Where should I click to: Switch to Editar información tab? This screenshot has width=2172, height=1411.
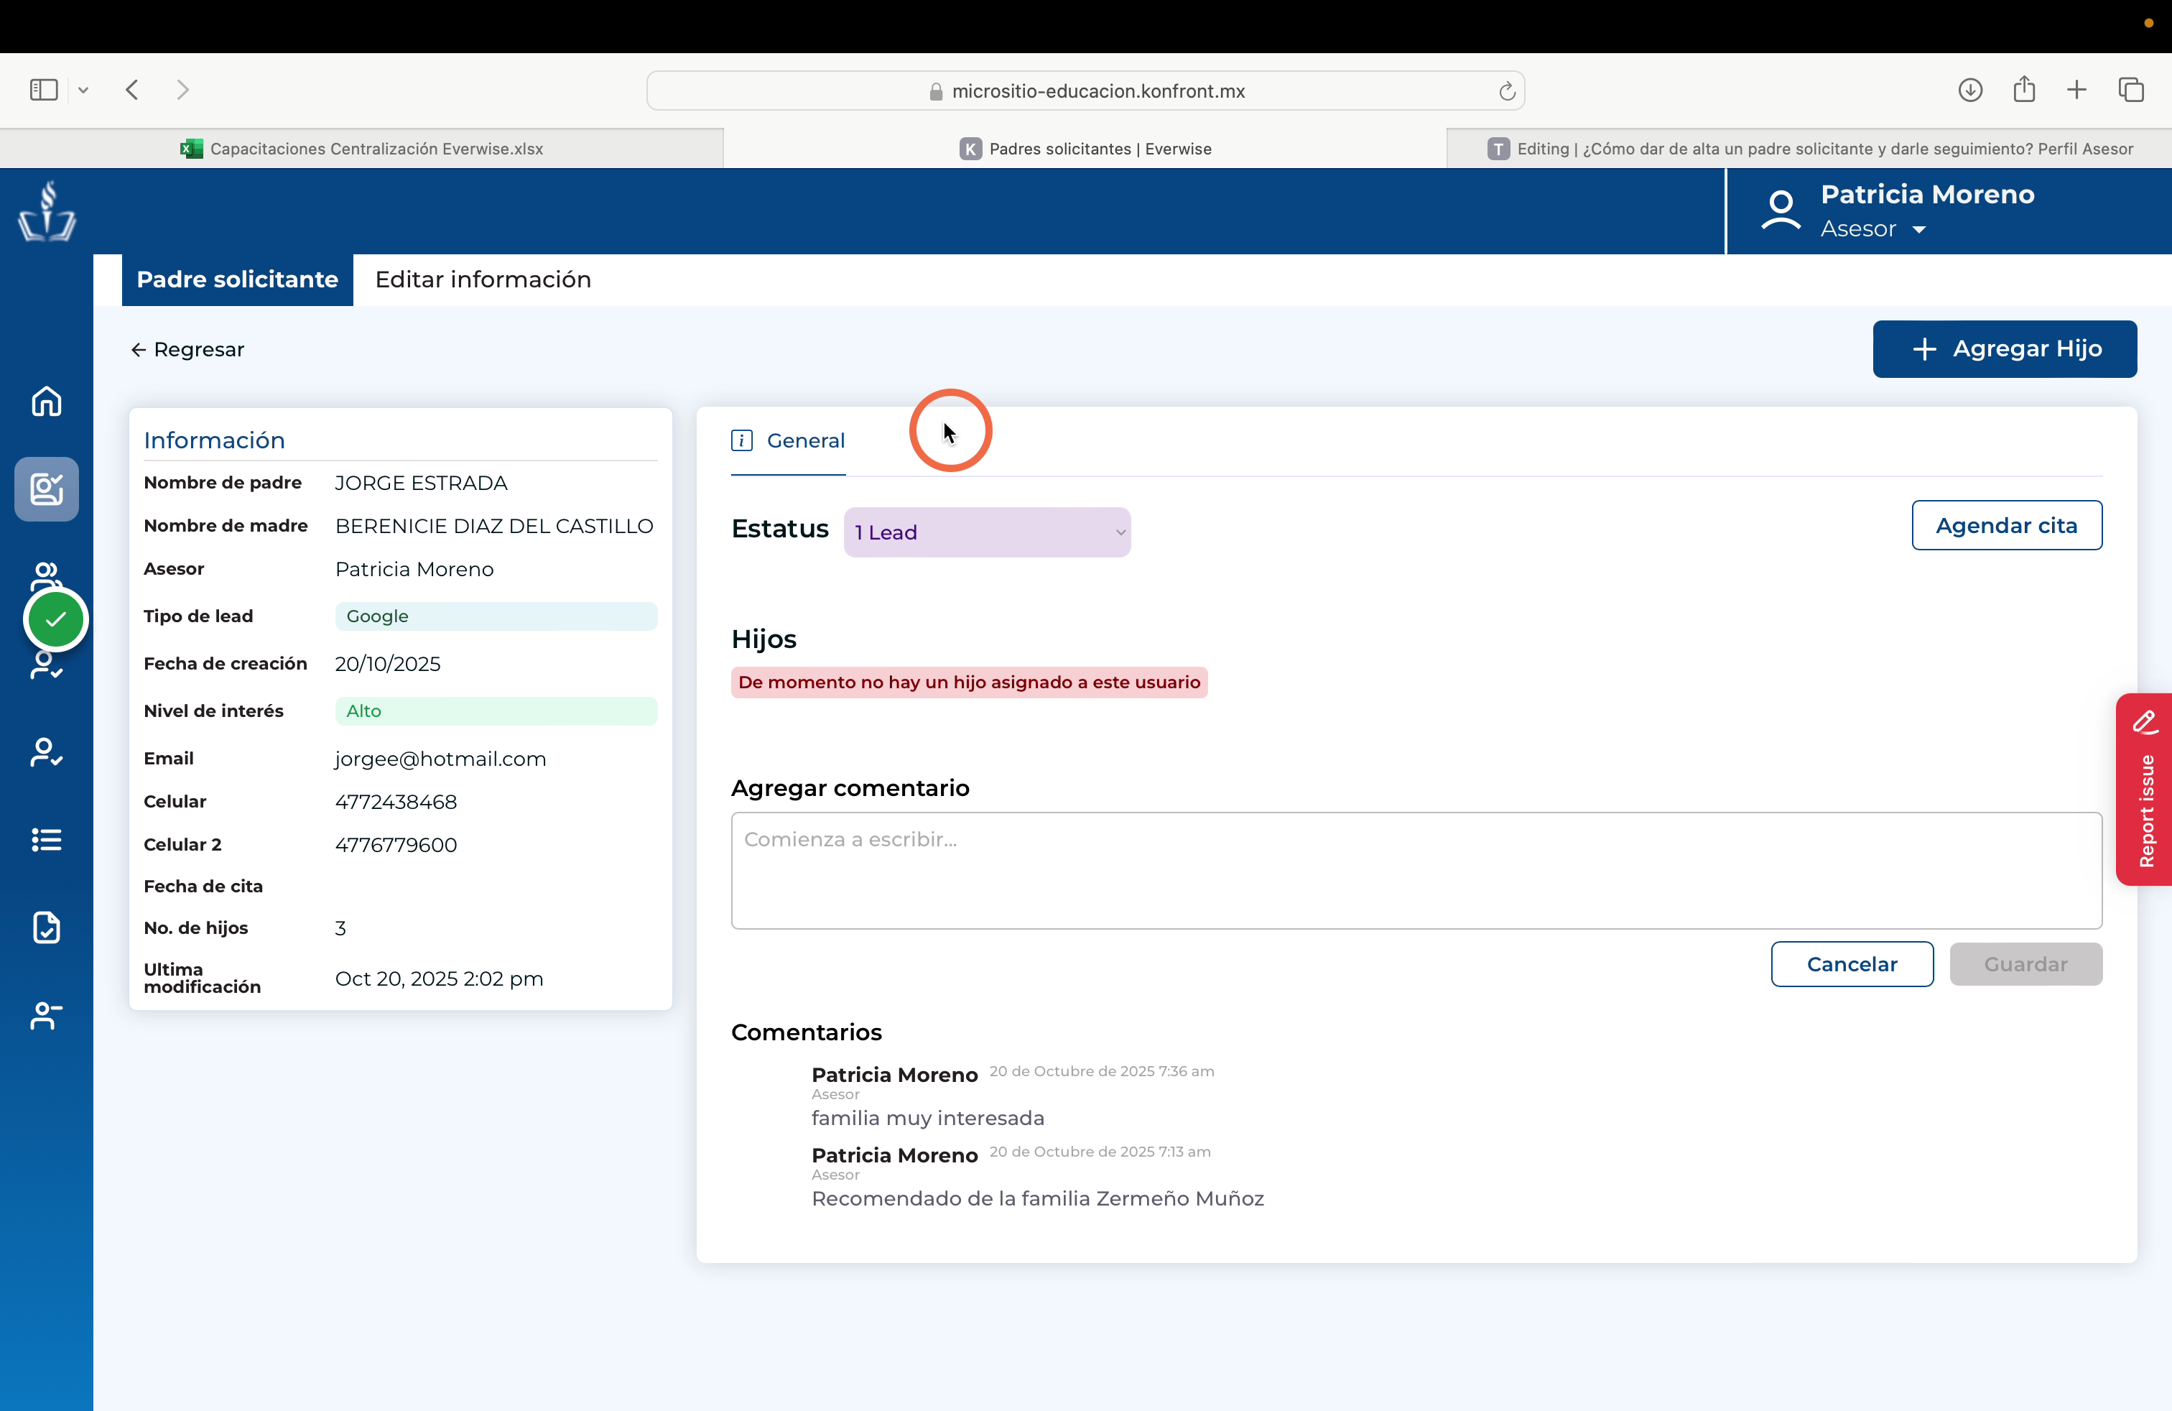point(483,279)
